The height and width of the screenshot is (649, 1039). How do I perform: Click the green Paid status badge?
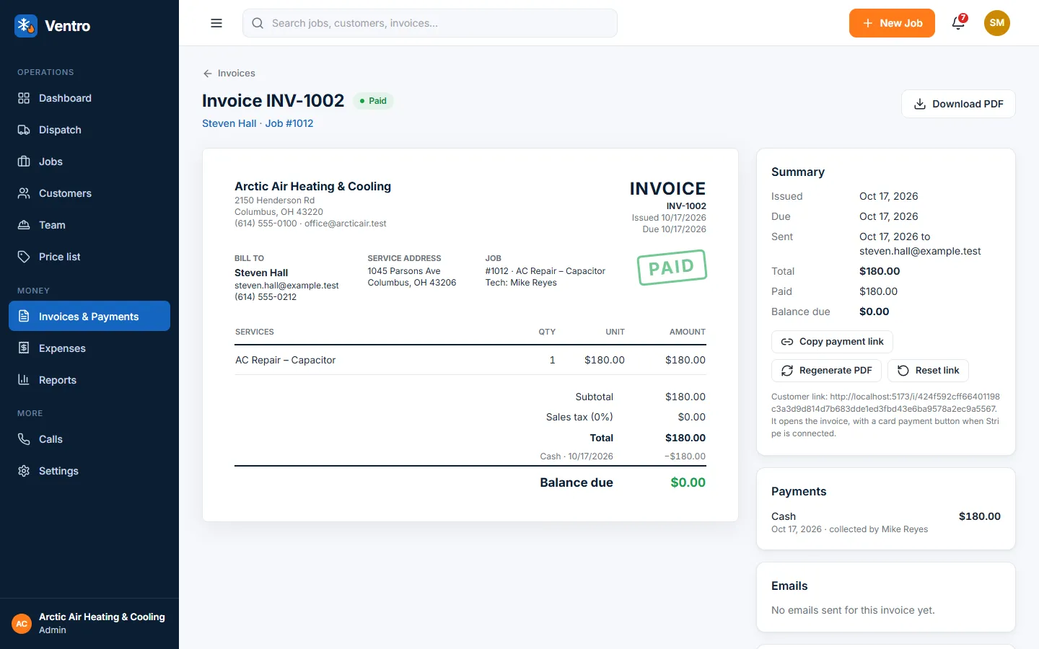pyautogui.click(x=374, y=101)
